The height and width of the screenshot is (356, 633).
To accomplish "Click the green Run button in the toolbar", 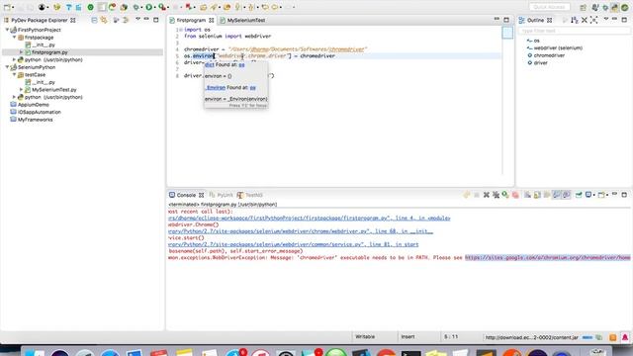I will click(149, 7).
